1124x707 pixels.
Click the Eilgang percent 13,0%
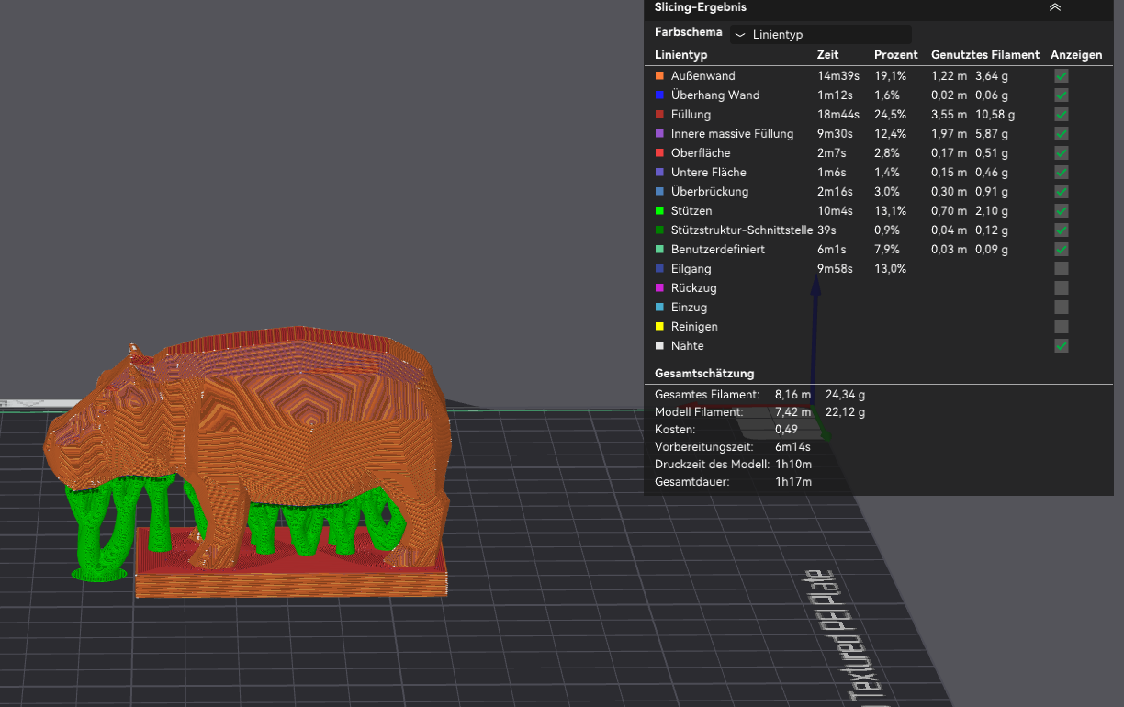click(x=892, y=269)
